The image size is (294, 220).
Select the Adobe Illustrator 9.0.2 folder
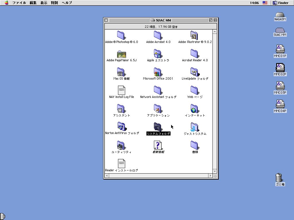pos(194,36)
